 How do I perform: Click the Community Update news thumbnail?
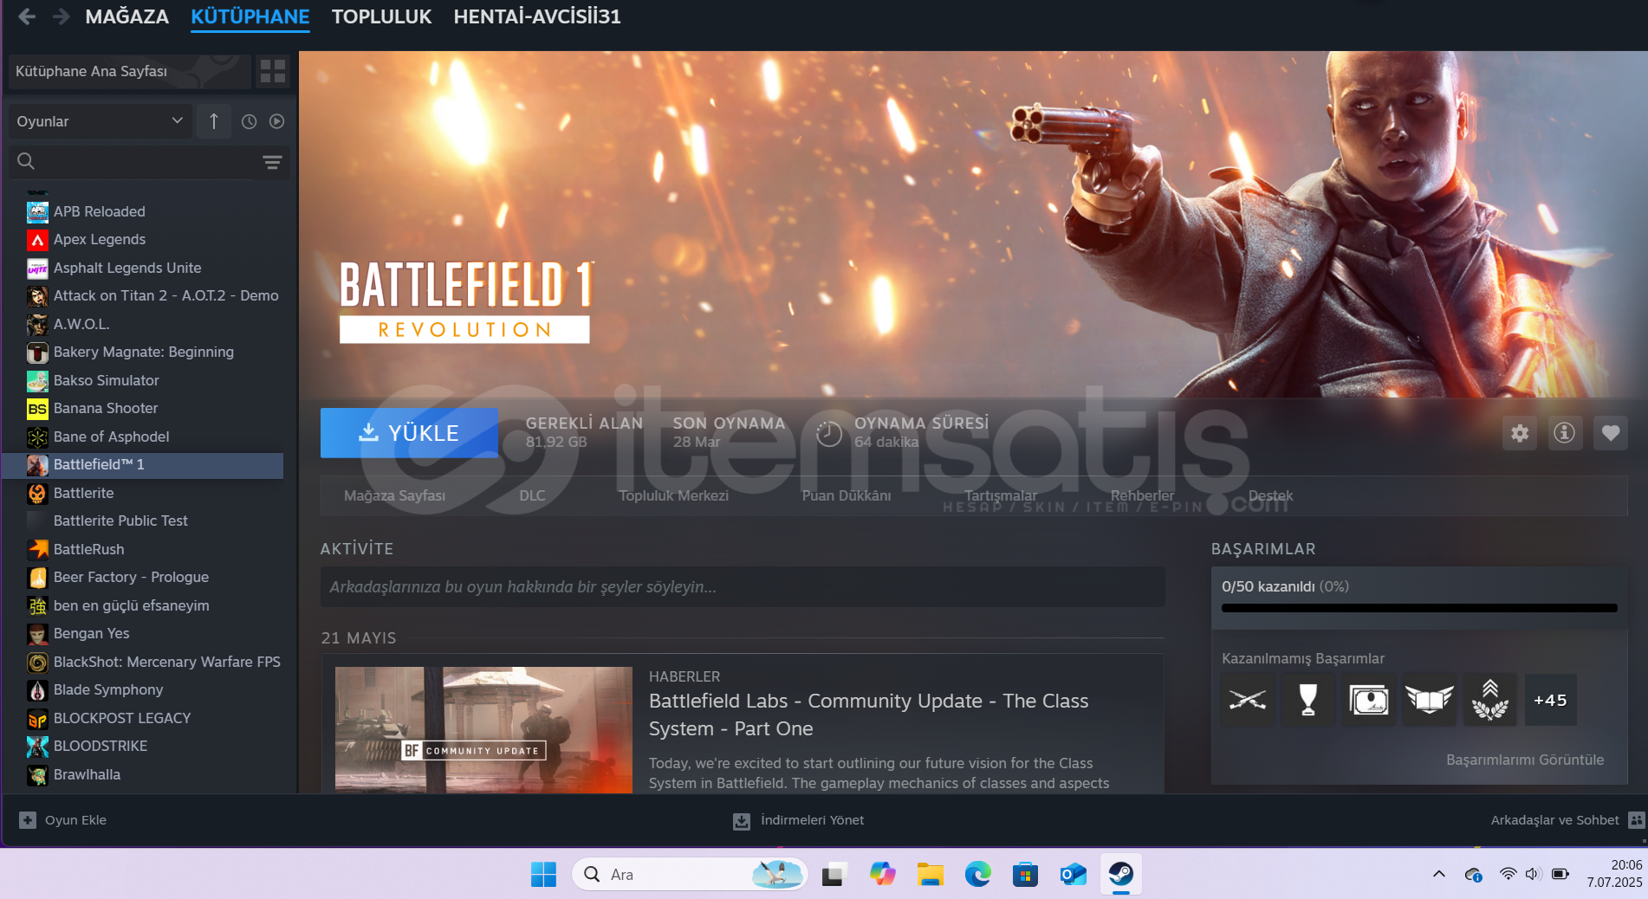(483, 729)
